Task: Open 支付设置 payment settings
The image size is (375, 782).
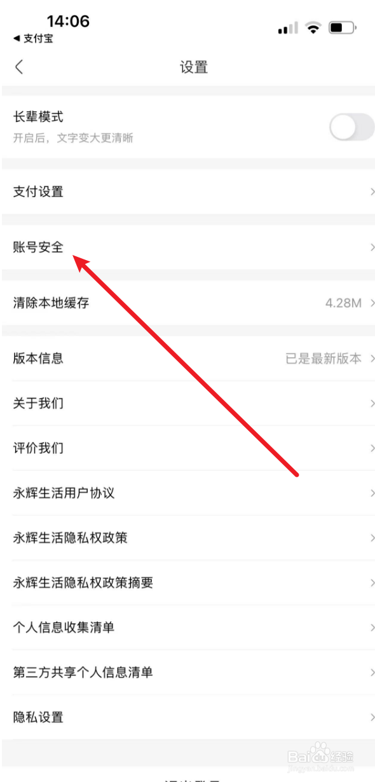Action: click(187, 191)
